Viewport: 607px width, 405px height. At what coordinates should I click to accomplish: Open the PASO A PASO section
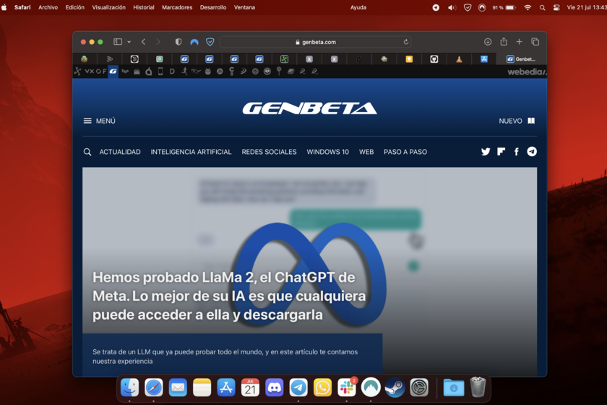coord(405,152)
